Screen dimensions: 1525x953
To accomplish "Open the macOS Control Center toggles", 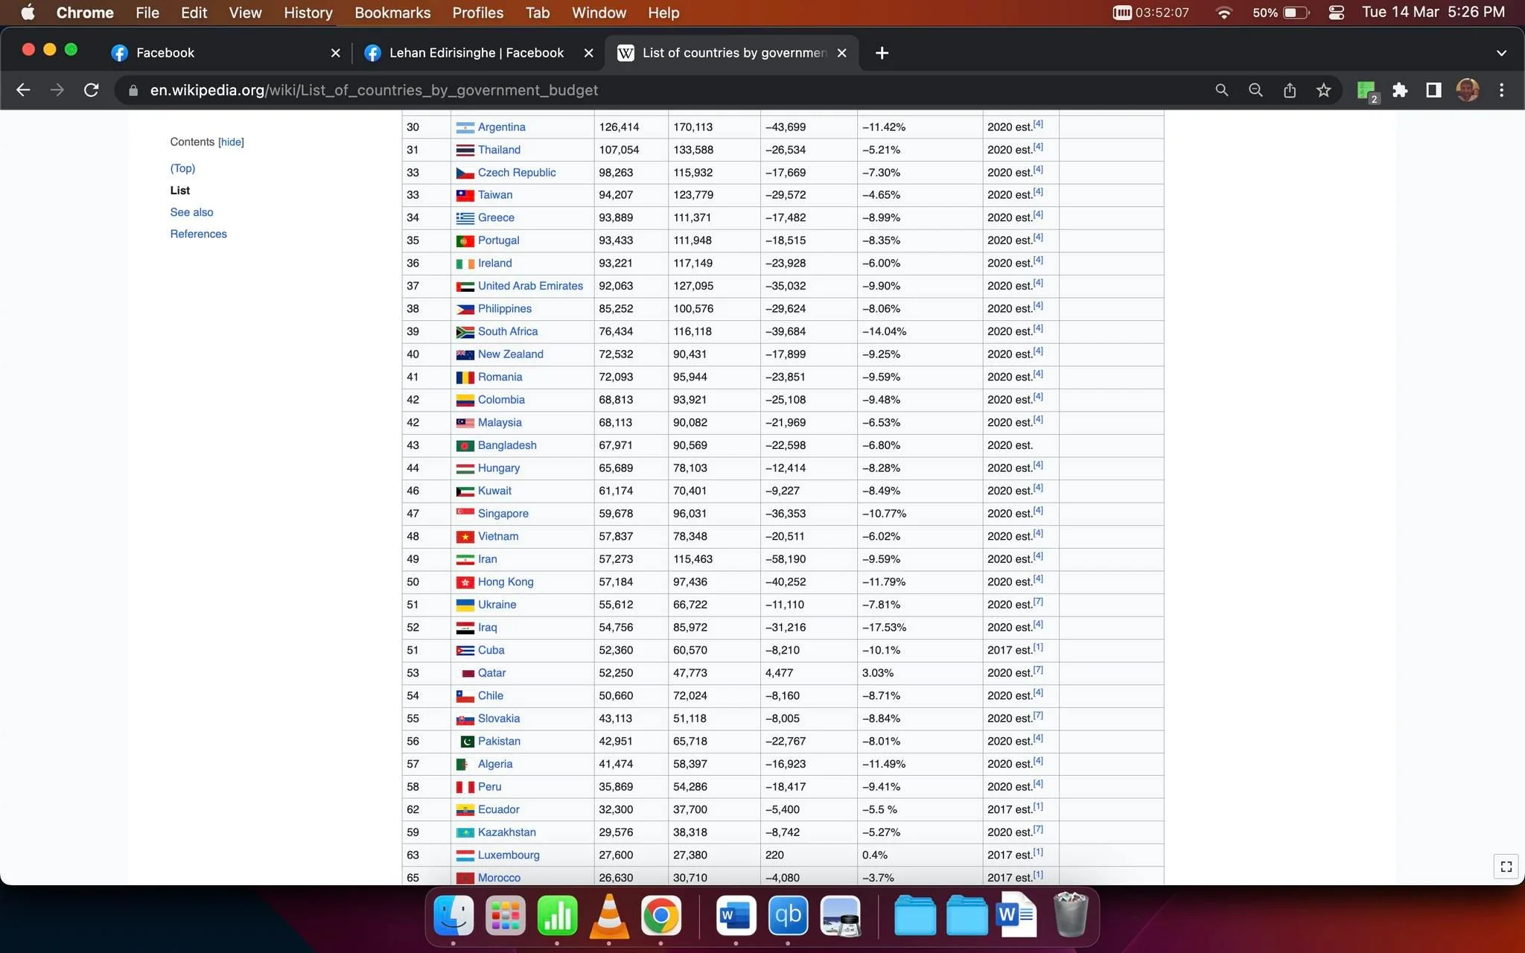I will [1336, 13].
